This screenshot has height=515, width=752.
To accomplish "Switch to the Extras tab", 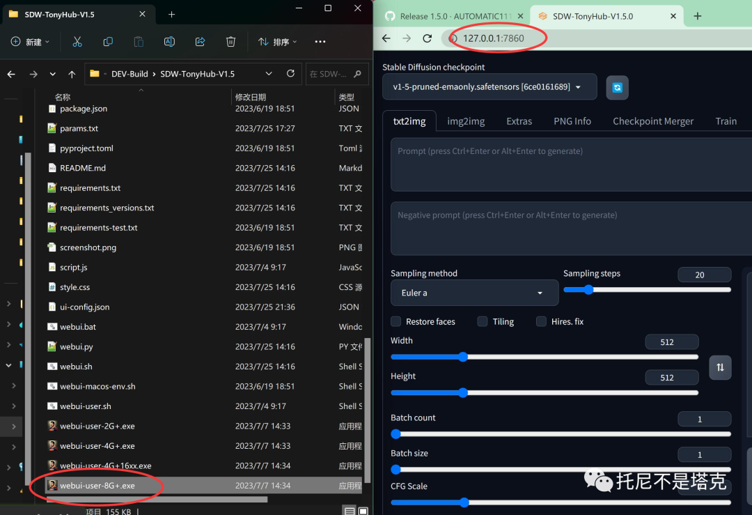I will pos(519,121).
